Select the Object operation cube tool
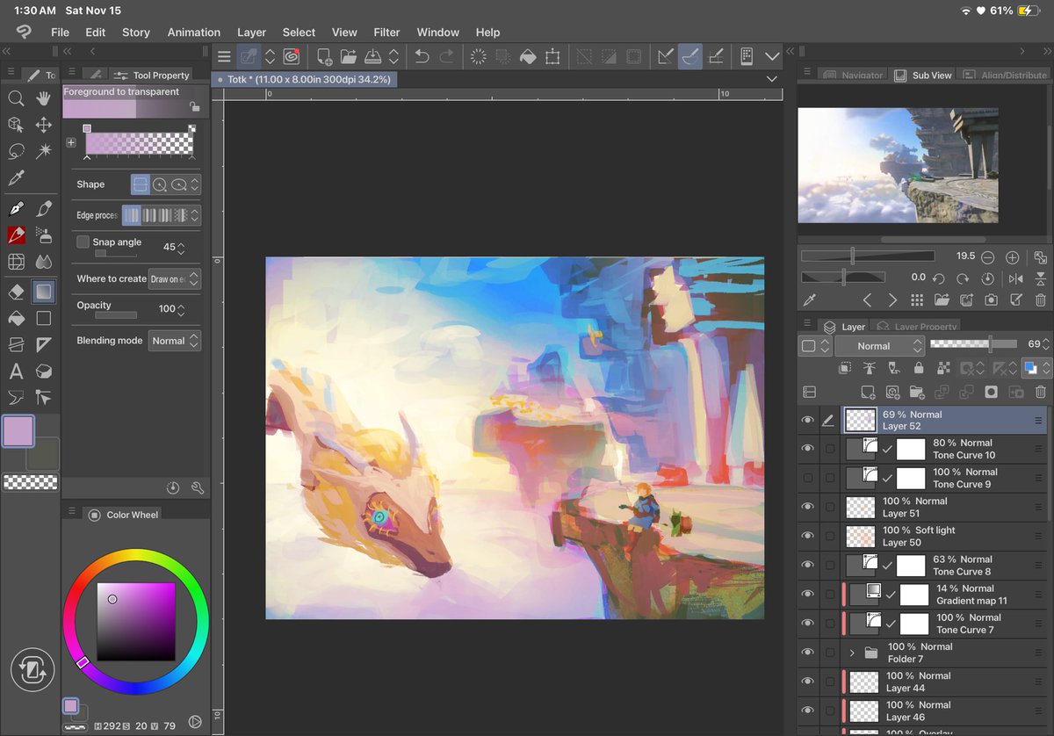Screen dimensions: 1054x736 (x=16, y=126)
